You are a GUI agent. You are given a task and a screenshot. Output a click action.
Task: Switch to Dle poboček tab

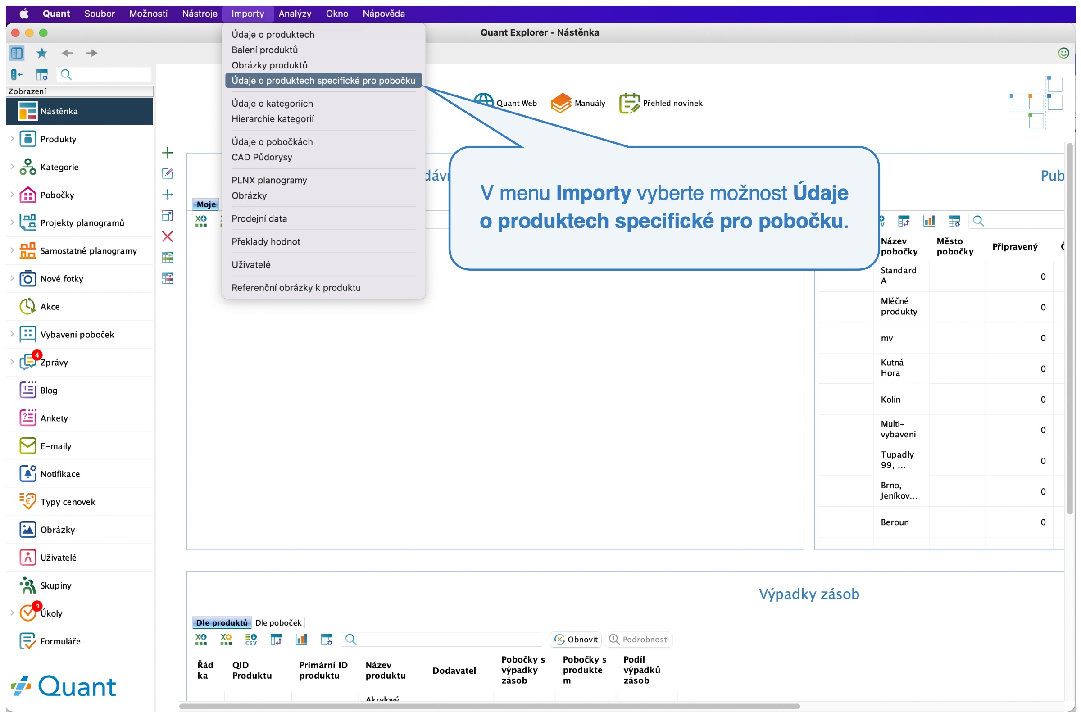point(278,623)
